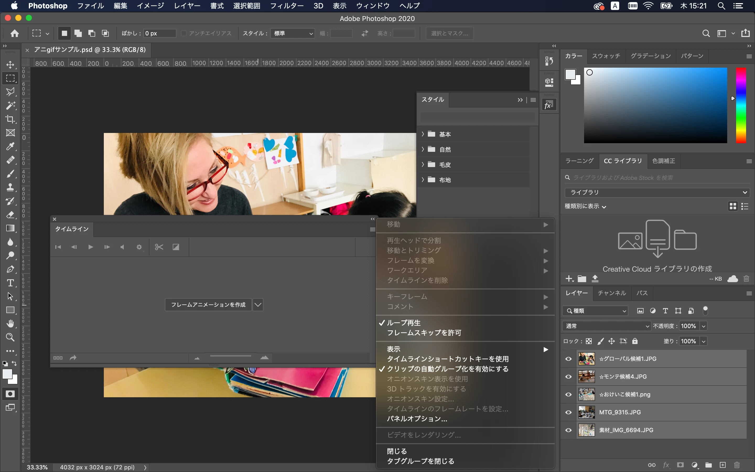Screen dimensions: 755x472
Task: Expand the 基本 styles folder
Action: [423, 134]
